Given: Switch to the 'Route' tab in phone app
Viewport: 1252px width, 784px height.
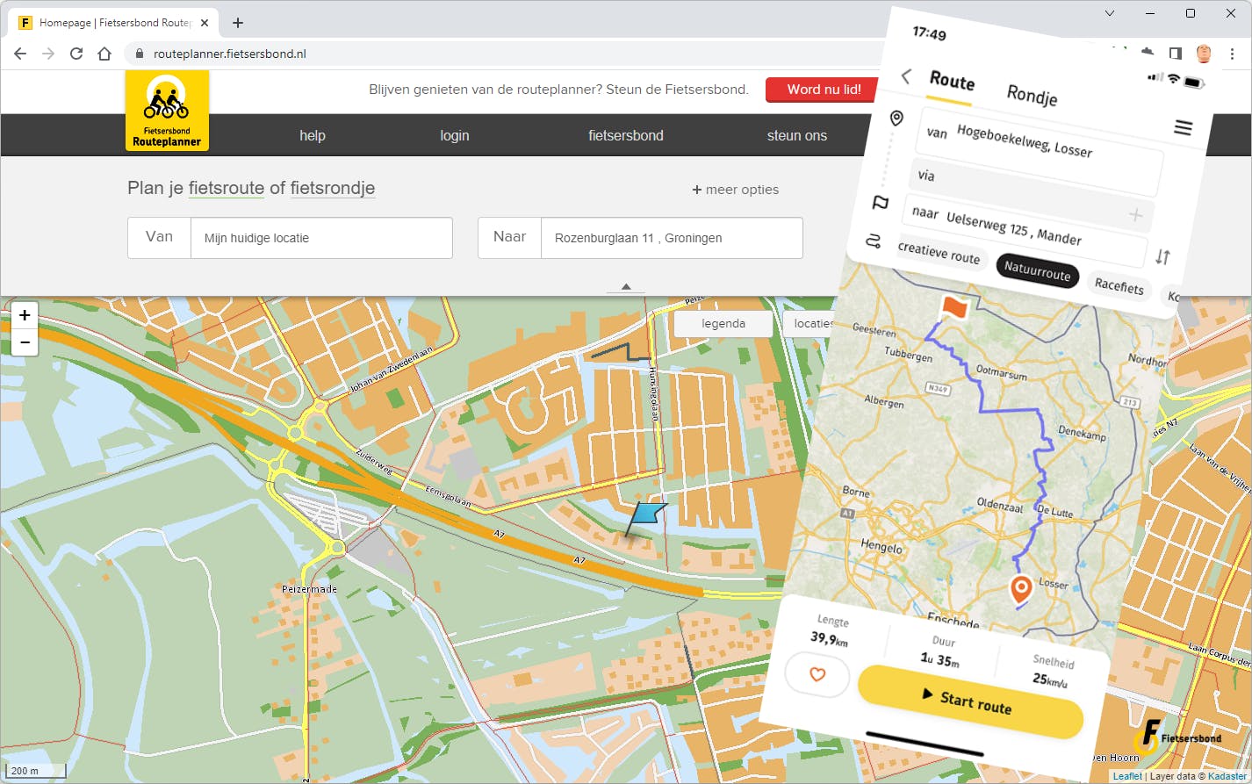Looking at the screenshot, I should pos(952,82).
